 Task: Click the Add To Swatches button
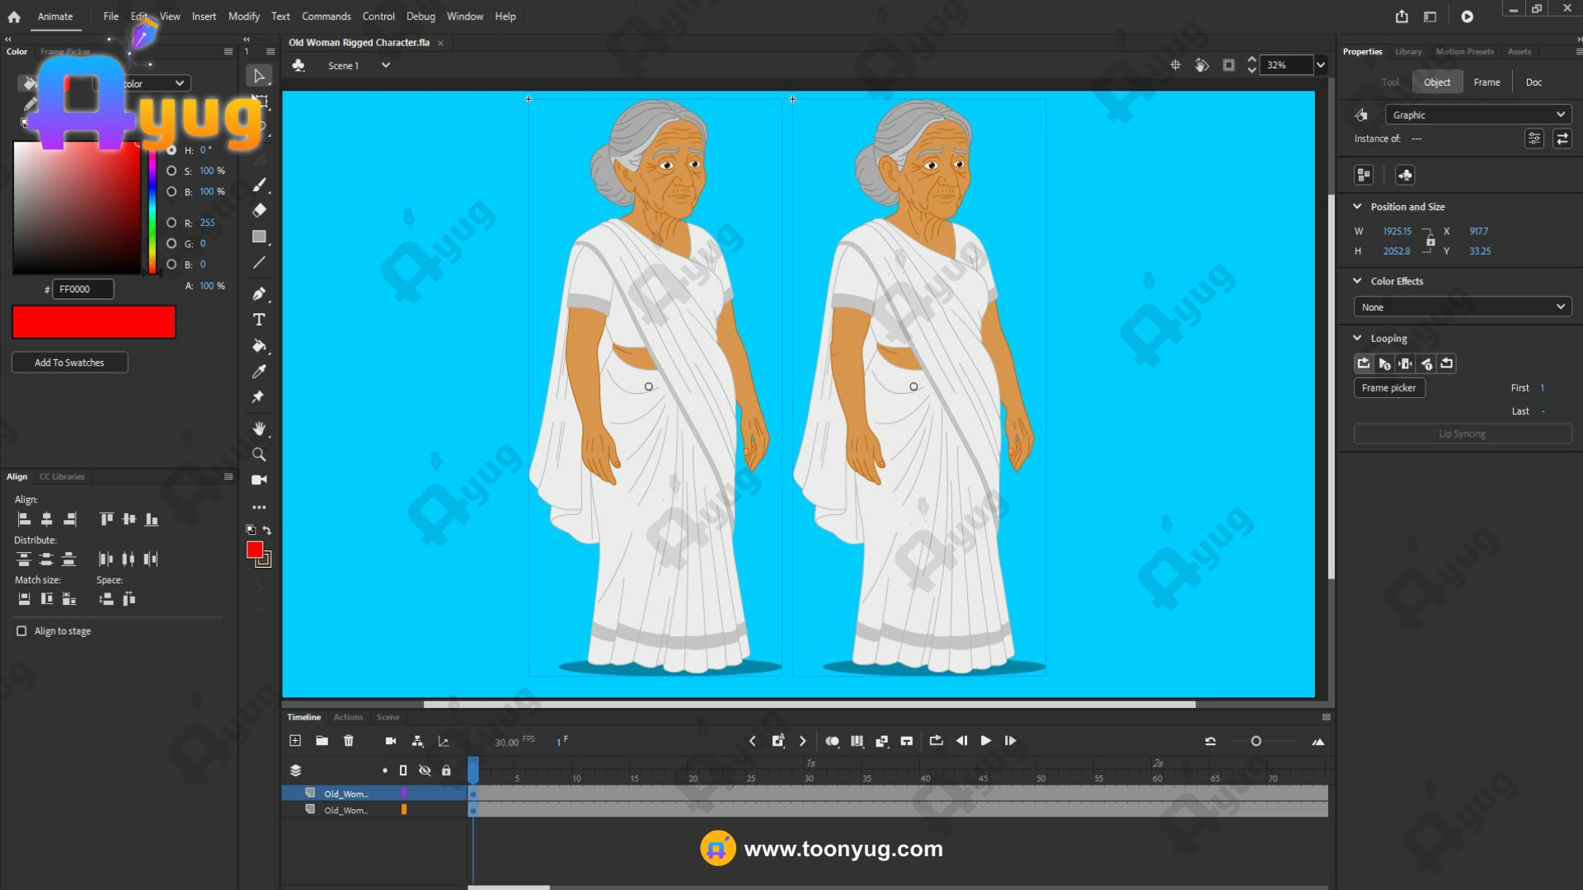click(x=69, y=363)
